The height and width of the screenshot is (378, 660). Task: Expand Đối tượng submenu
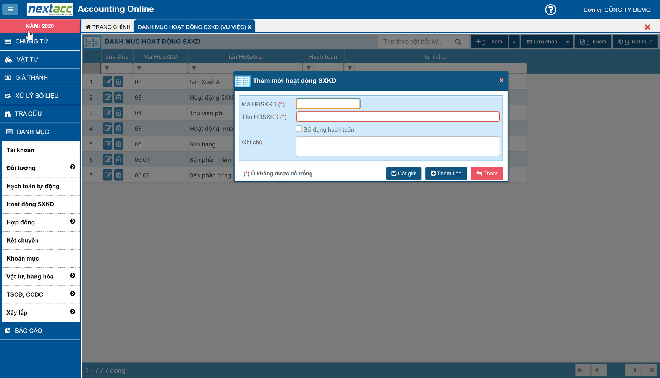click(x=73, y=167)
